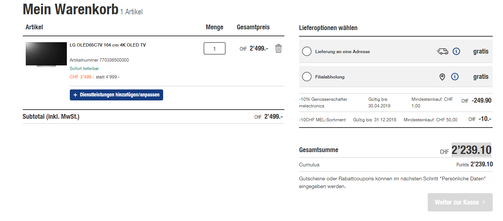Screen dimensions: 503x221
Task: Click the highlighted Gesamtsumme amount 2'239.10
Action: 471,150
